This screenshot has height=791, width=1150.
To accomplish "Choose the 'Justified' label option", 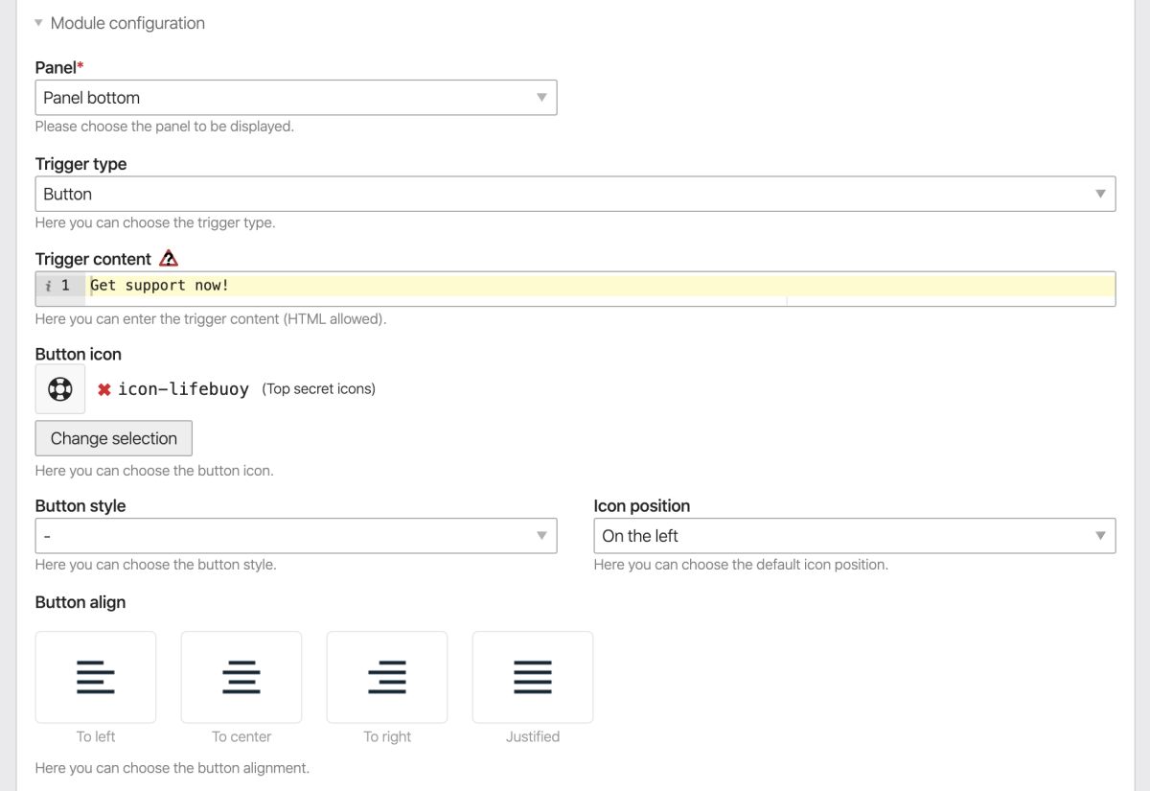I will [x=533, y=736].
